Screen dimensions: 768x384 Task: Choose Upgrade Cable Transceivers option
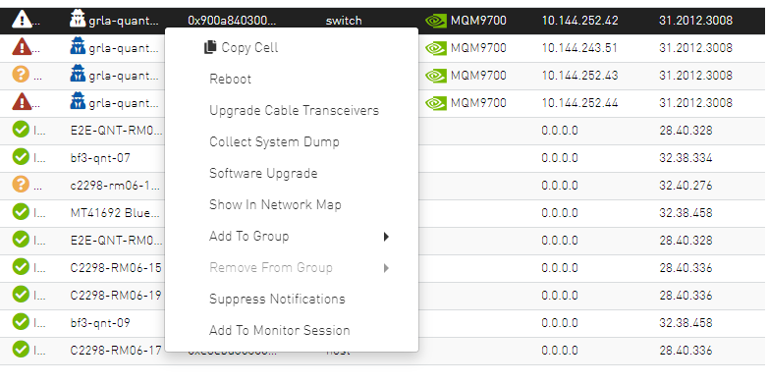coord(294,110)
